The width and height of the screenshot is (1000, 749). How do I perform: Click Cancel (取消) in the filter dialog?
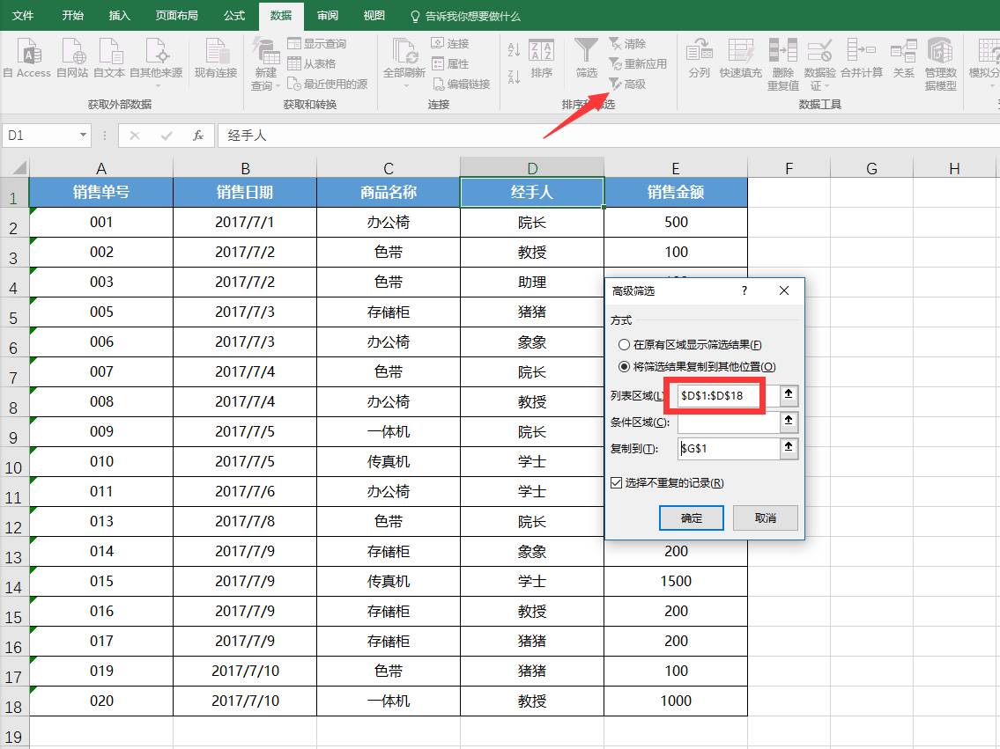pos(766,518)
